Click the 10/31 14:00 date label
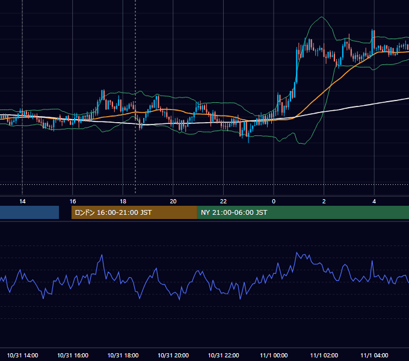Viewport: 409px width, 361px height. click(22, 355)
